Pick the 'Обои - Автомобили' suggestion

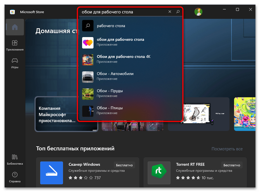[x=130, y=77]
